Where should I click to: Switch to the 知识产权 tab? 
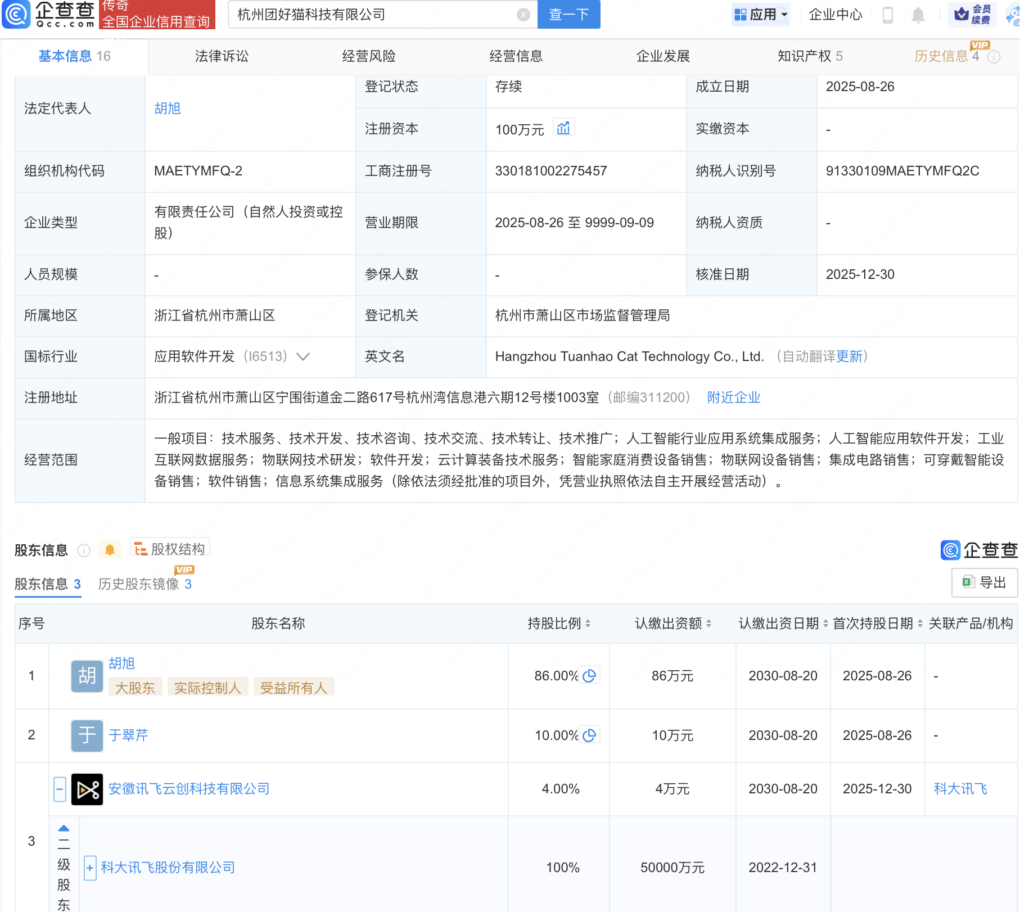809,56
